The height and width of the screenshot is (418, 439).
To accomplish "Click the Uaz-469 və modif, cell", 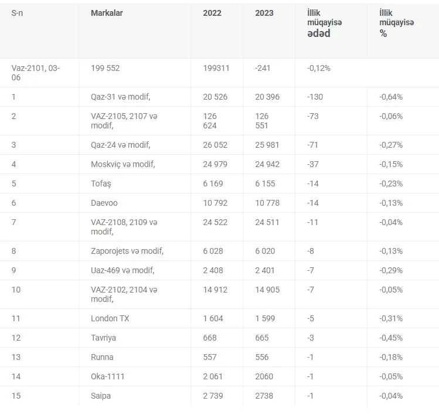I will click(x=122, y=270).
